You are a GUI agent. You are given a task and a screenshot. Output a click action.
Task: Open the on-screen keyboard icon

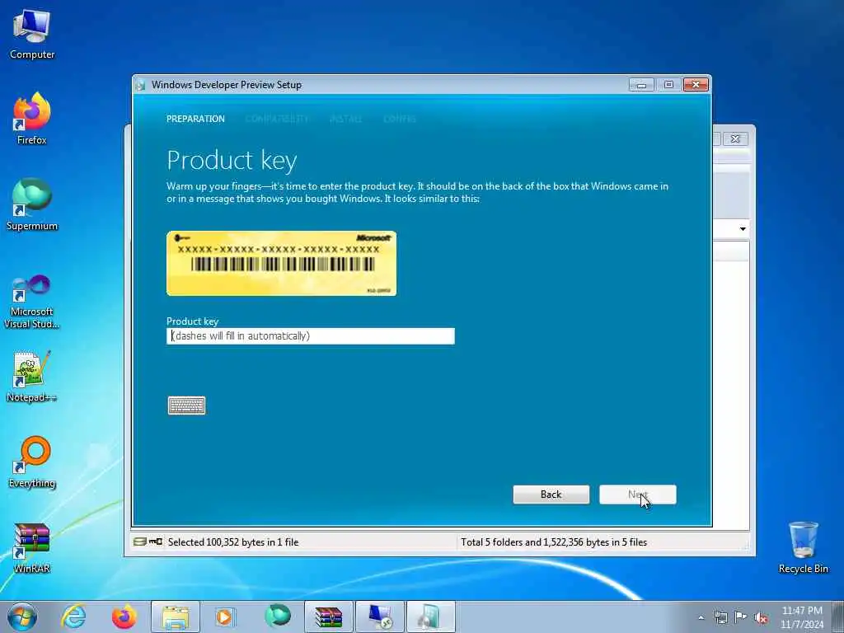(186, 406)
